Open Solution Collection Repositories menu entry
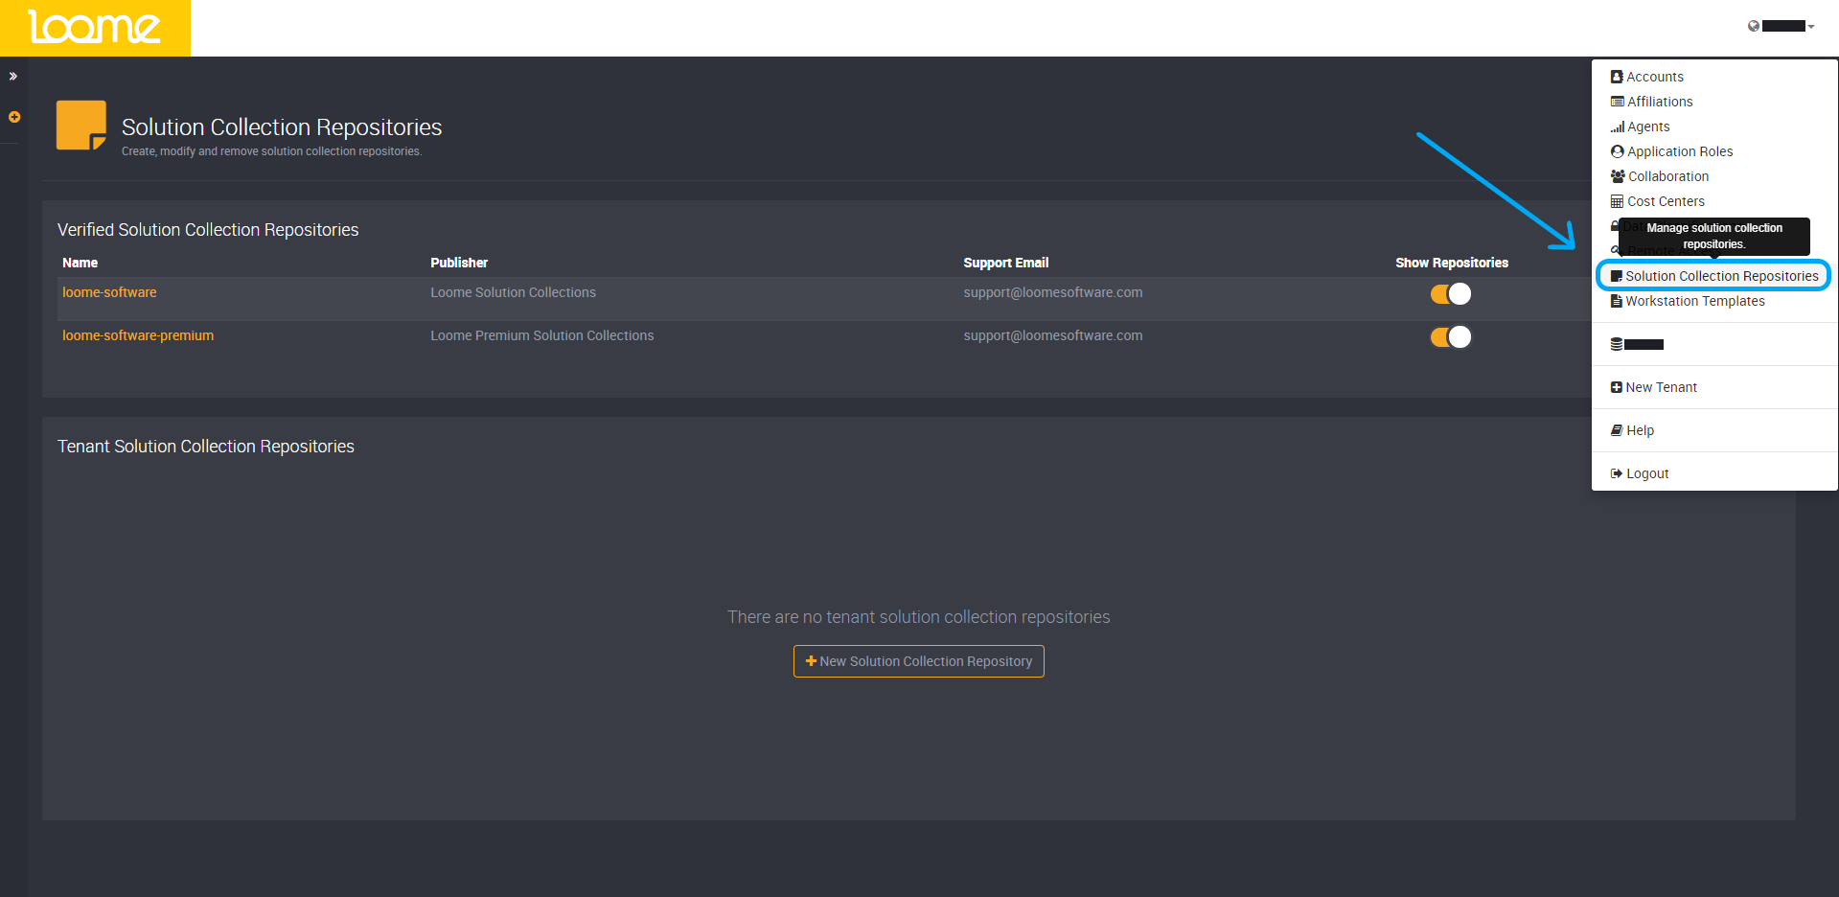This screenshot has height=897, width=1839. click(1721, 276)
